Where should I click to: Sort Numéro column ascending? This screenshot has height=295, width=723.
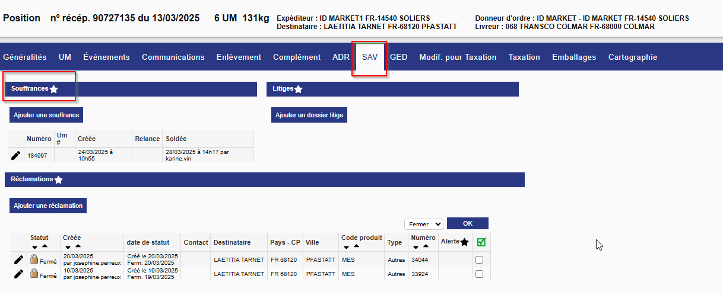(426, 246)
